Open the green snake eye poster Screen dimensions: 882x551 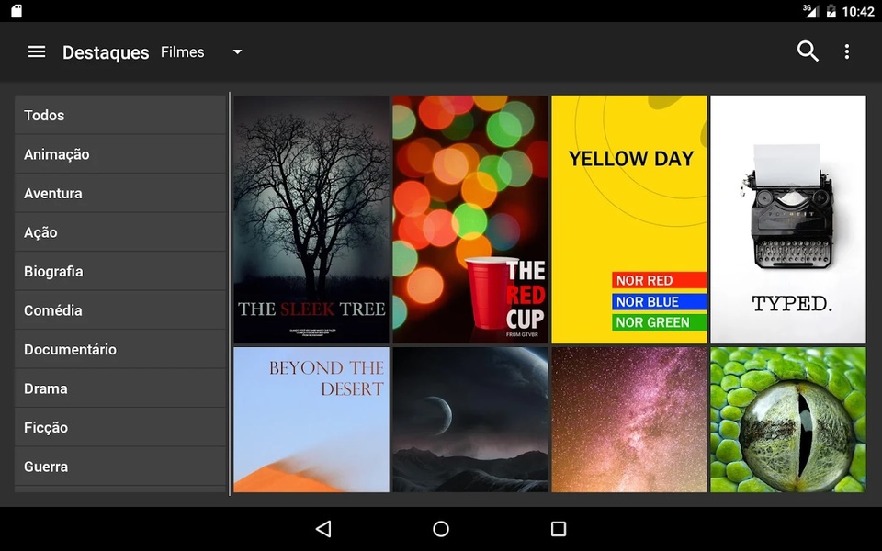(x=788, y=420)
